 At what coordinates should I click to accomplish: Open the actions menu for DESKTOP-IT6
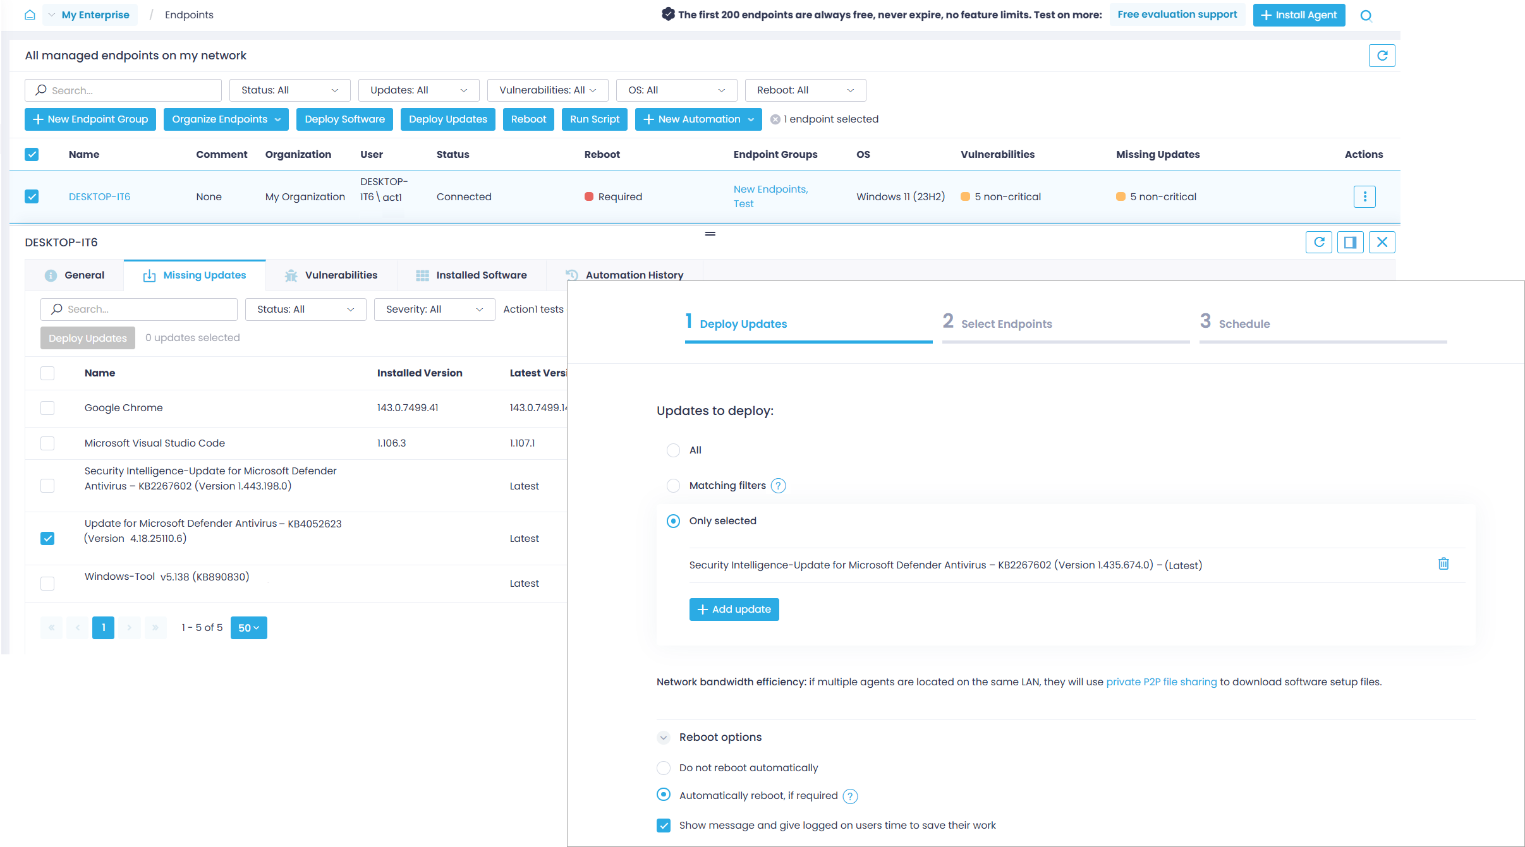coord(1364,196)
